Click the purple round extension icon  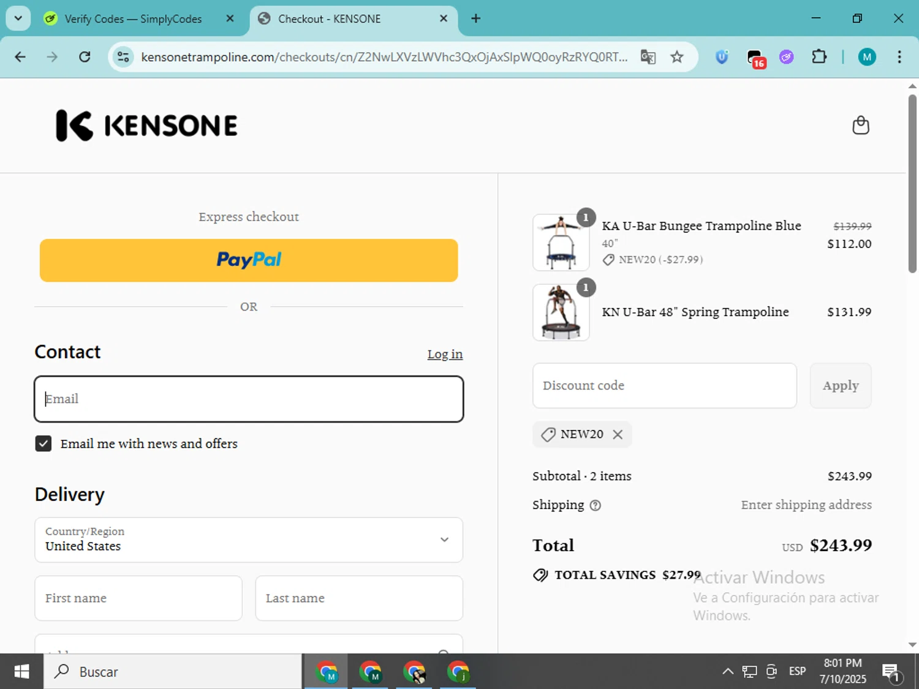(786, 57)
